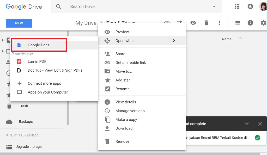Open the search options dropdown arrow

[x=214, y=7]
